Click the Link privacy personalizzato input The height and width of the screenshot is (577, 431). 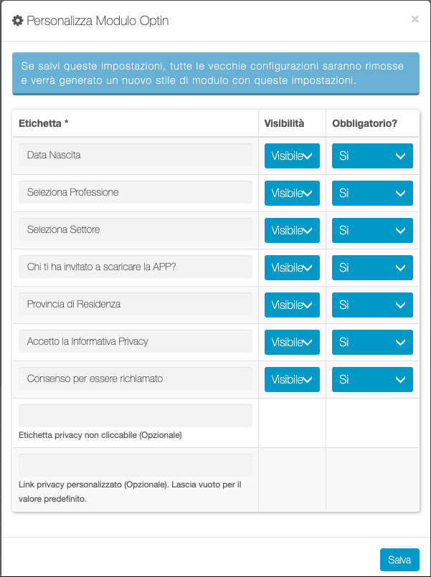136,465
